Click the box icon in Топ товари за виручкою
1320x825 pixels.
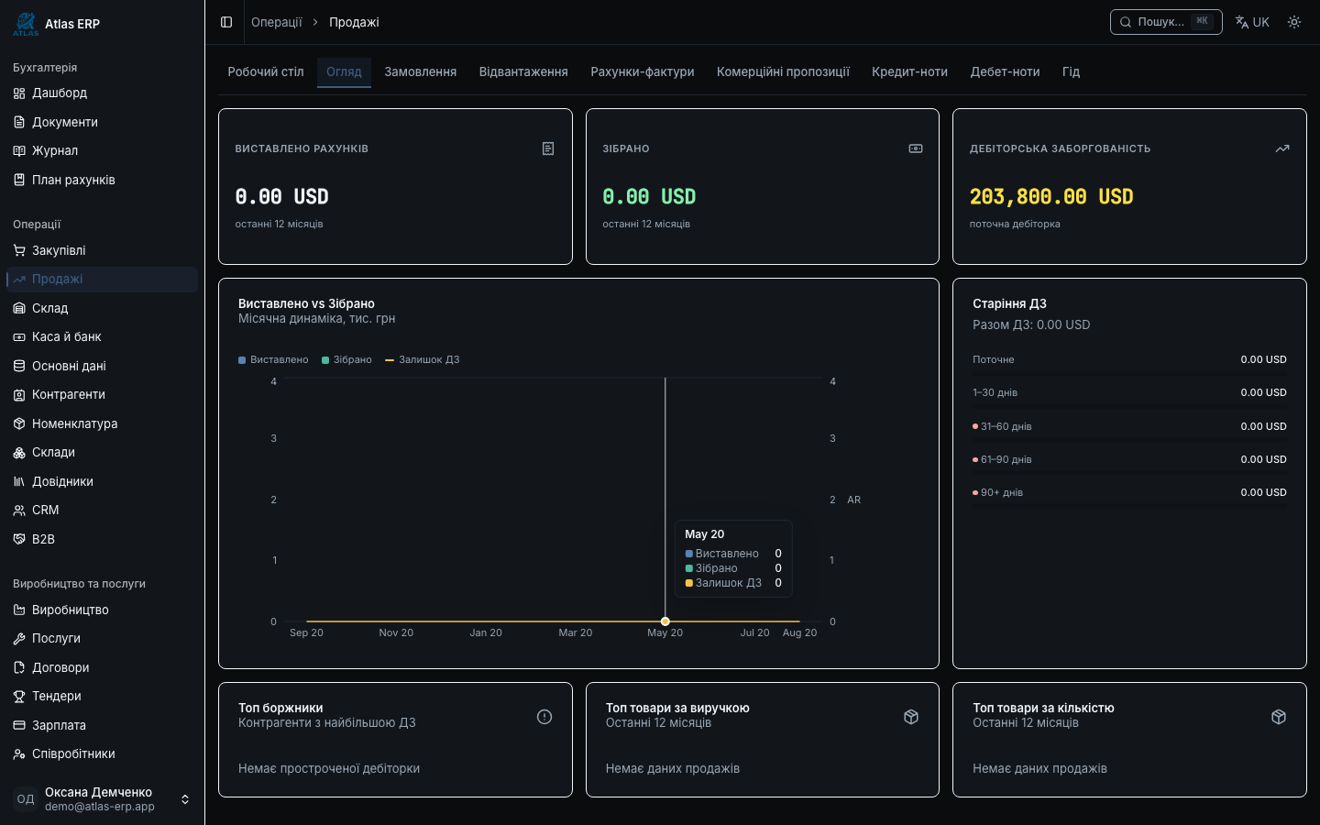pos(911,717)
